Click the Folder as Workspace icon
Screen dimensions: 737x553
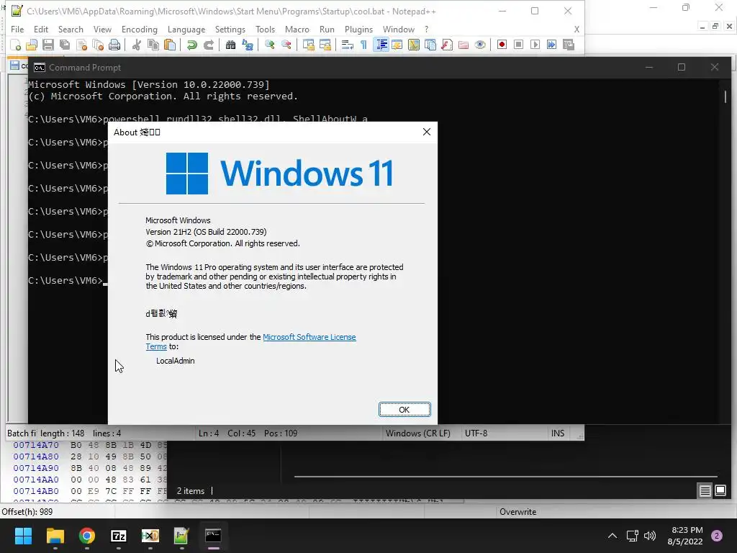pyautogui.click(x=464, y=45)
